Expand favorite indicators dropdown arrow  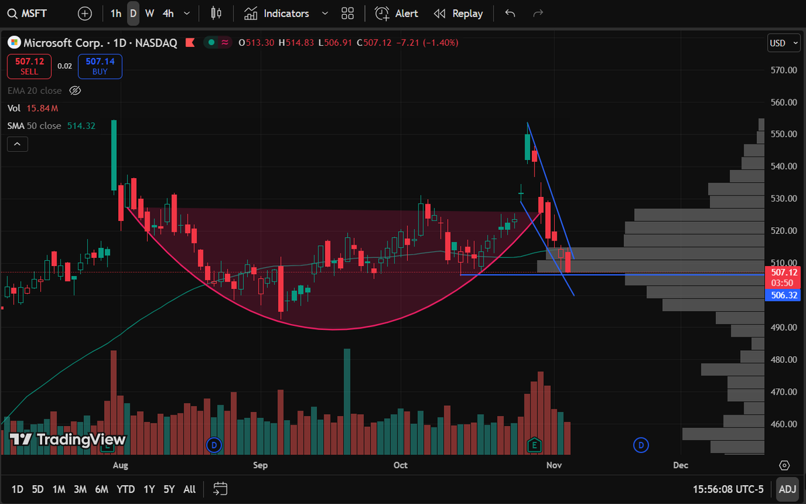point(325,13)
